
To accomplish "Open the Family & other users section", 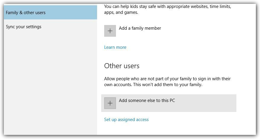I will 50,12.
